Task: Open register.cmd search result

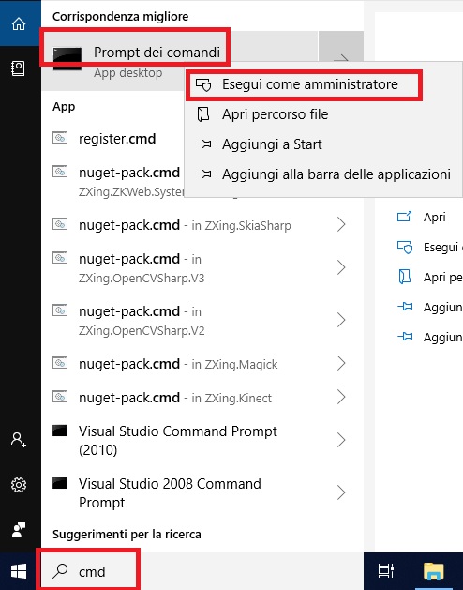Action: [x=117, y=139]
